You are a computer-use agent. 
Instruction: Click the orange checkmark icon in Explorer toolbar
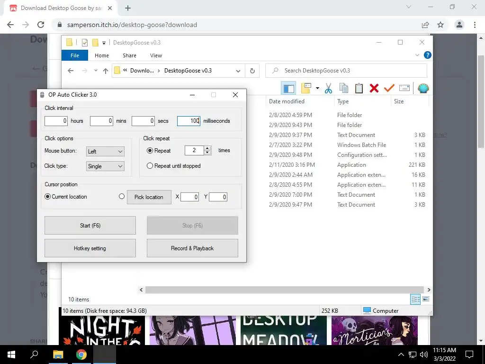click(389, 88)
